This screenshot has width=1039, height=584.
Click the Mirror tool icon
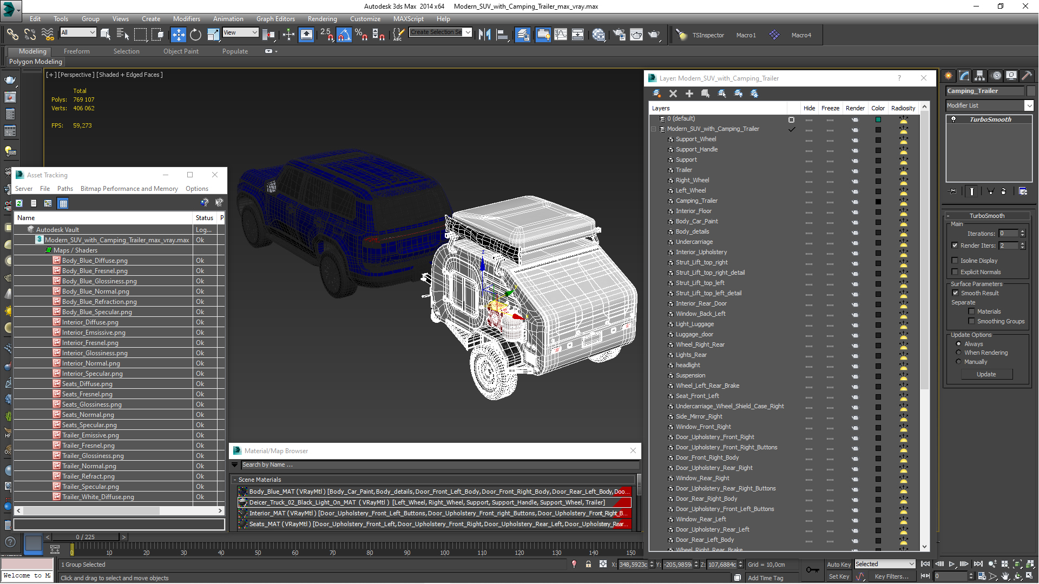click(x=484, y=35)
